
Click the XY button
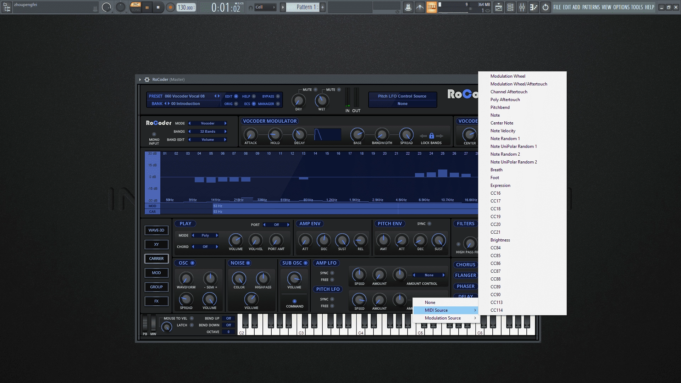pyautogui.click(x=156, y=244)
